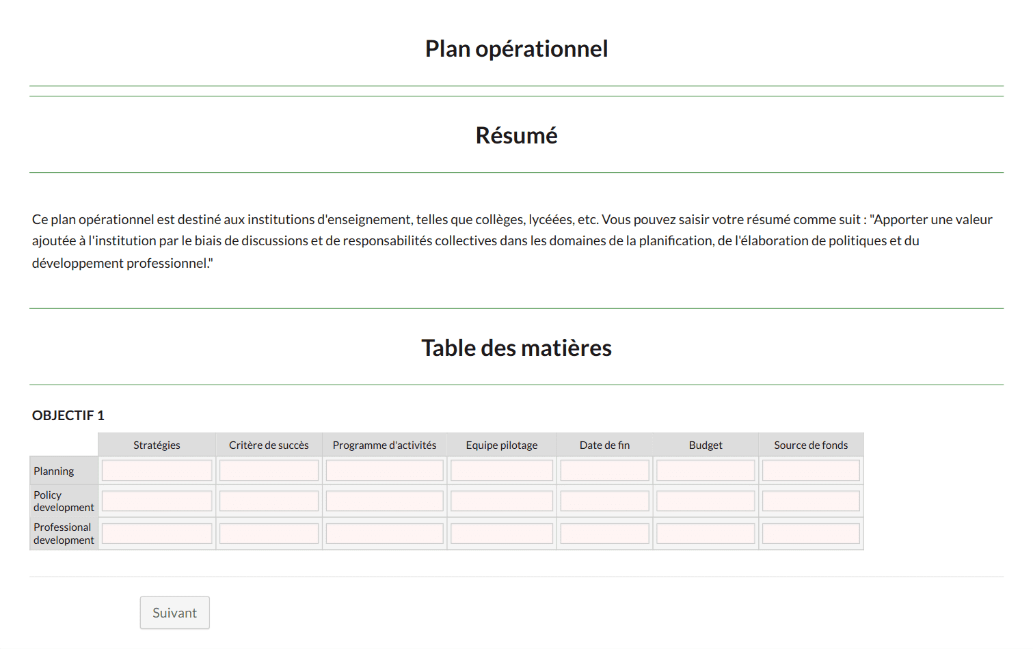Click the Planning row Equipe pilotage field
This screenshot has height=649, width=1033.
point(501,471)
